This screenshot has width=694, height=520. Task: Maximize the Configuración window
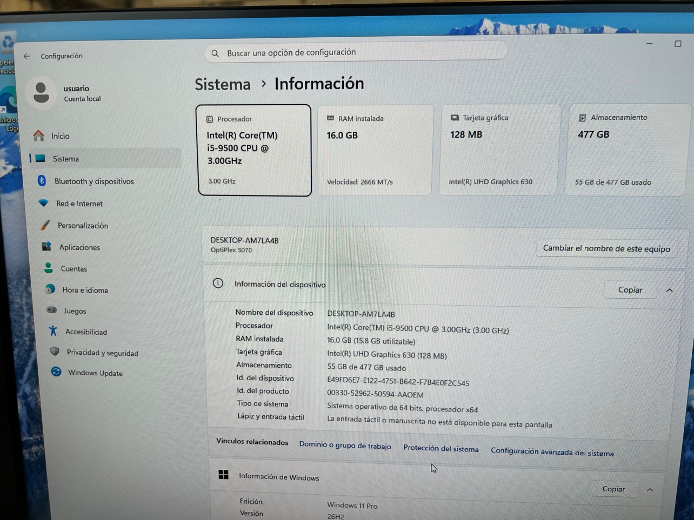point(678,44)
